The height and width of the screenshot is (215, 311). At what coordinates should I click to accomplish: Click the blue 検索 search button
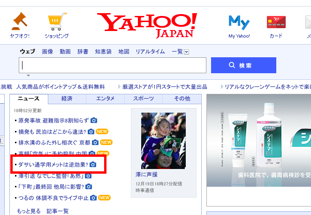pyautogui.click(x=243, y=65)
